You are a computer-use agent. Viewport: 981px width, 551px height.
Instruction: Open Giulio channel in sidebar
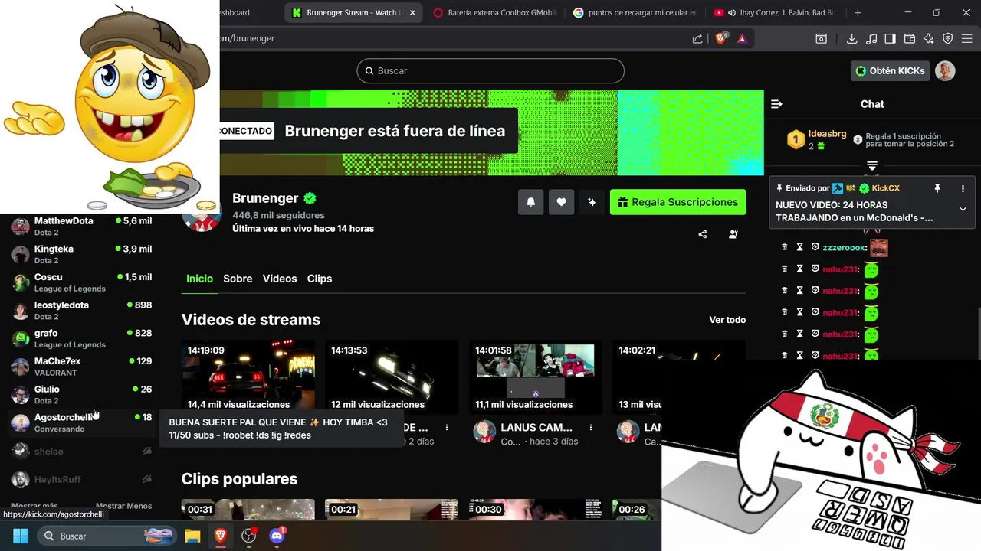82,394
